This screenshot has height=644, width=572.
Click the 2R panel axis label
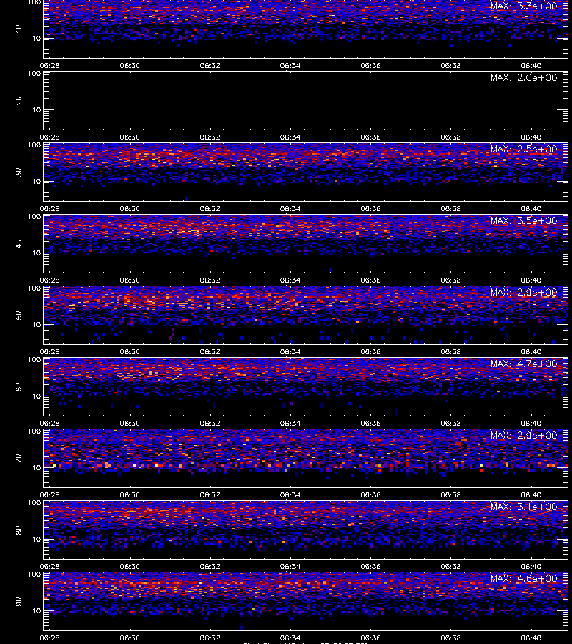(19, 101)
